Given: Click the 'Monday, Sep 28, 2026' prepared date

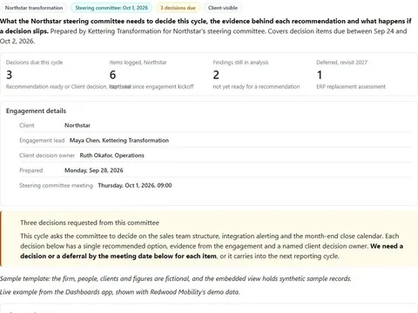Looking at the screenshot, I should tap(94, 170).
